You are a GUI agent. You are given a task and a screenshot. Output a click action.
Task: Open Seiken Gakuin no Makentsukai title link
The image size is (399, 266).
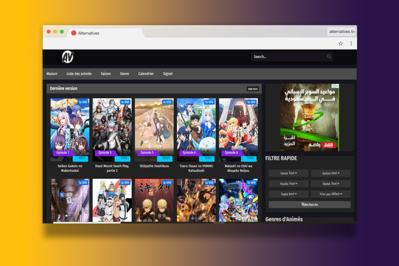(x=70, y=168)
